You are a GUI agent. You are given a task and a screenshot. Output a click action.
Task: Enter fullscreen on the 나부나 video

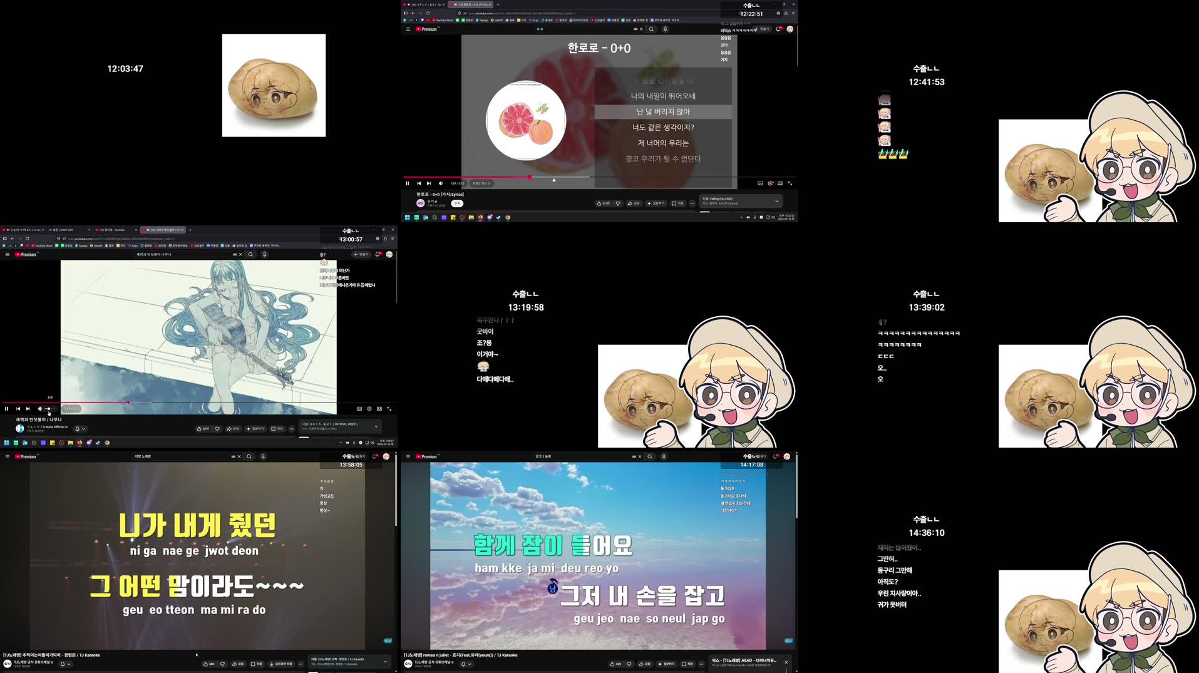(389, 409)
